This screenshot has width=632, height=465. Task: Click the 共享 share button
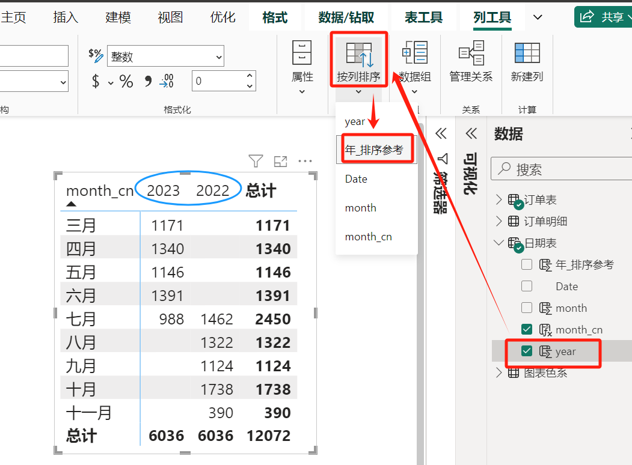(x=603, y=17)
